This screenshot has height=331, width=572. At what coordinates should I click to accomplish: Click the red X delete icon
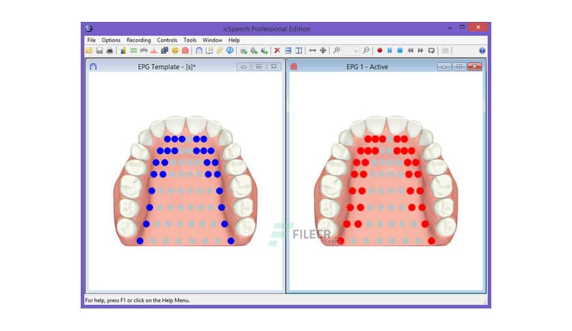pyautogui.click(x=277, y=51)
